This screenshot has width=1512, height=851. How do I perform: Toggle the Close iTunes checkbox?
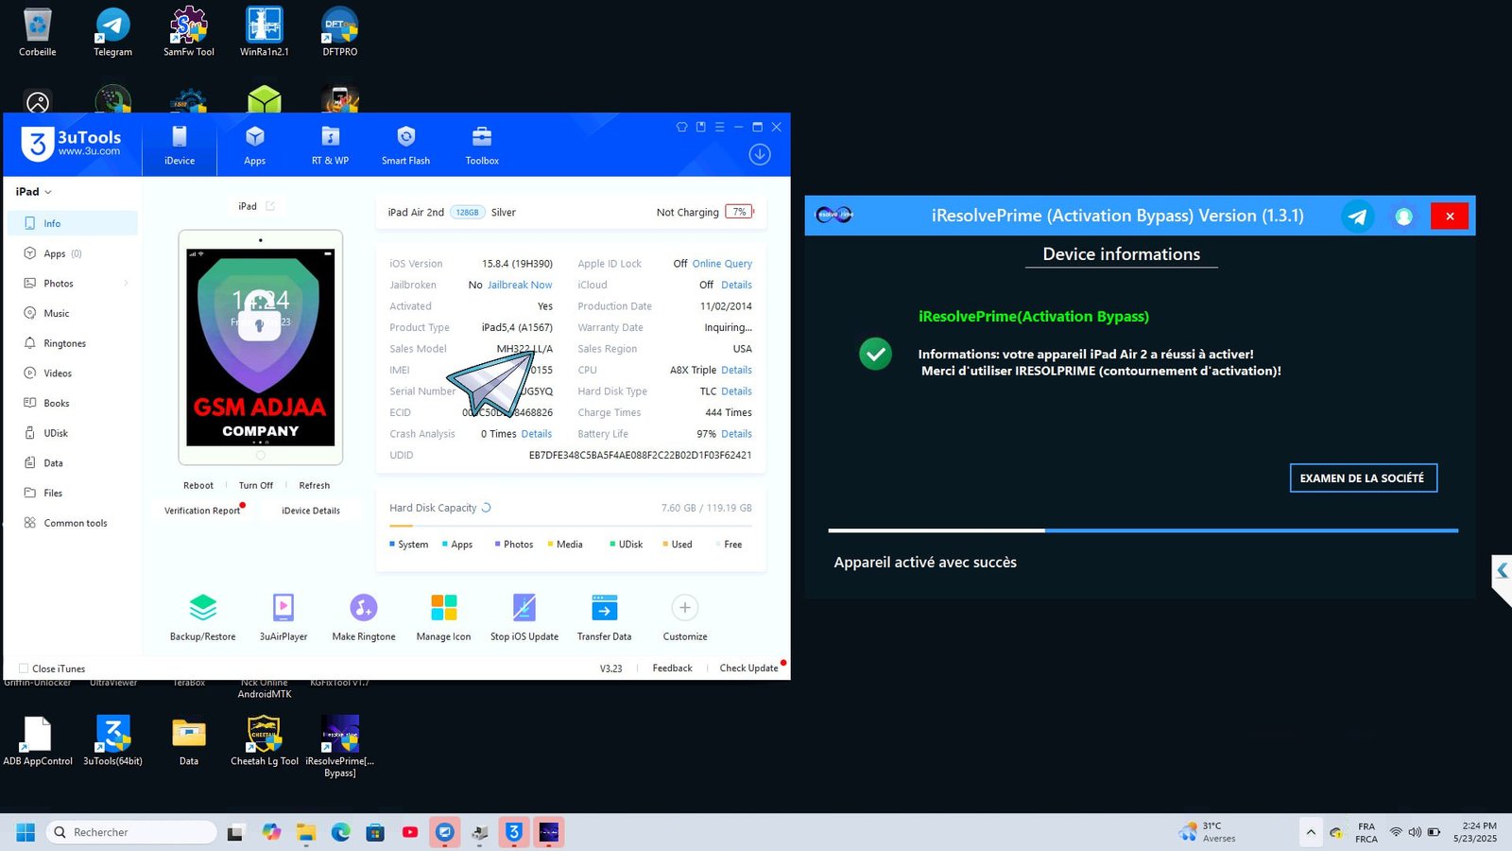24,669
